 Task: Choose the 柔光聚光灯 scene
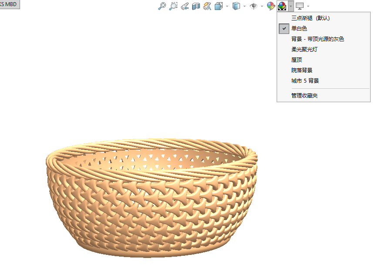point(304,50)
